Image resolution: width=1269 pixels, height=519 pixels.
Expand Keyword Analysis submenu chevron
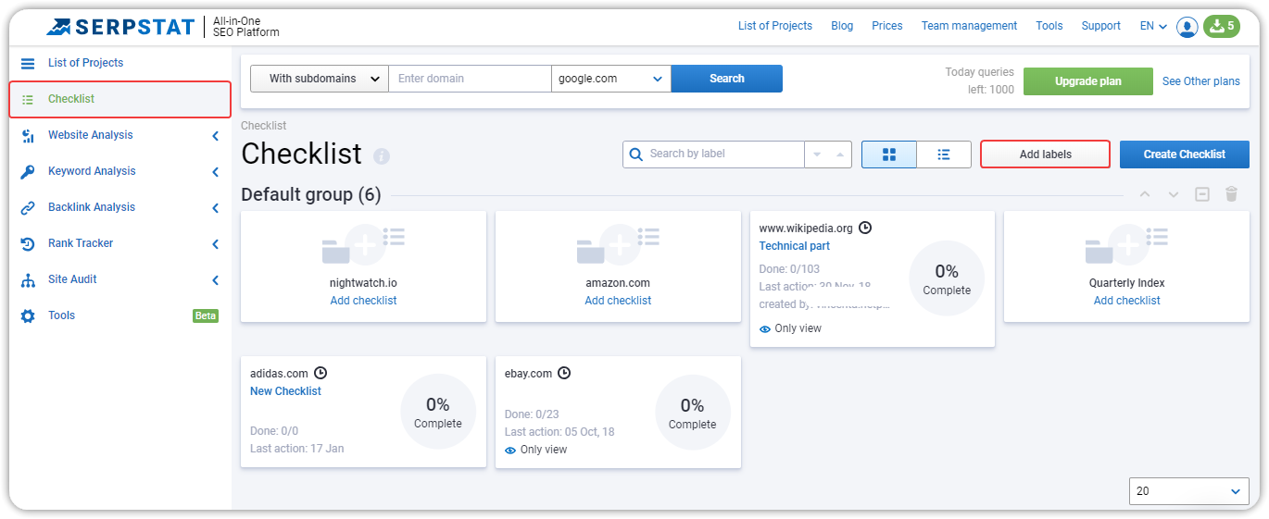point(216,172)
